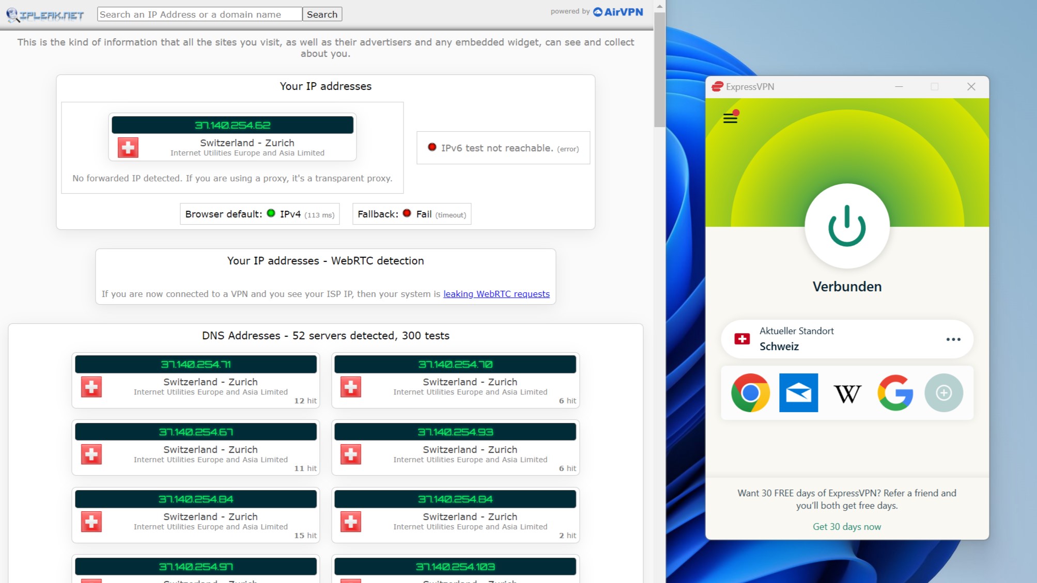The image size is (1037, 583).
Task: Click the Wikipedia shortcut icon
Action: tap(847, 393)
